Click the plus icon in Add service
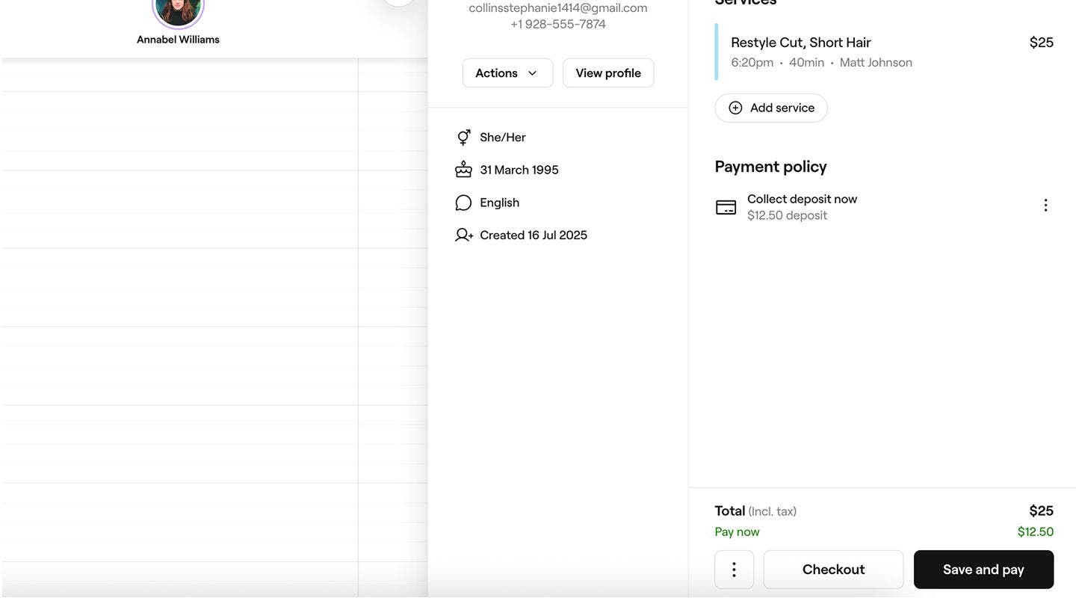 [735, 108]
